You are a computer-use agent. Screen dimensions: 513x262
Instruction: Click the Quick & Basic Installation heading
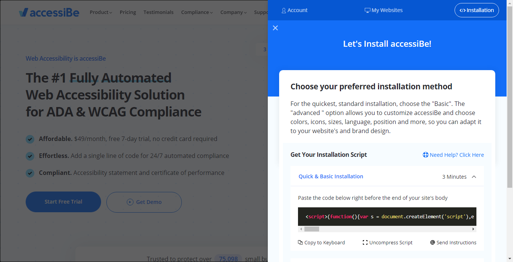[x=331, y=176]
